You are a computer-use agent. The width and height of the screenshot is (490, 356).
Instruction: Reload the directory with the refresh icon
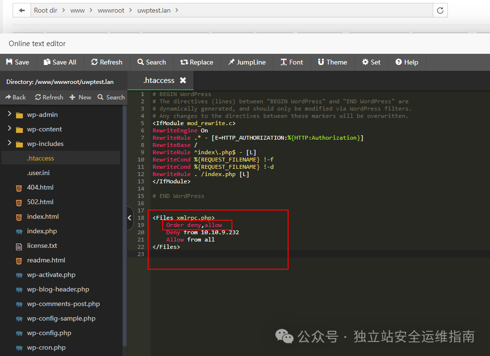click(440, 10)
